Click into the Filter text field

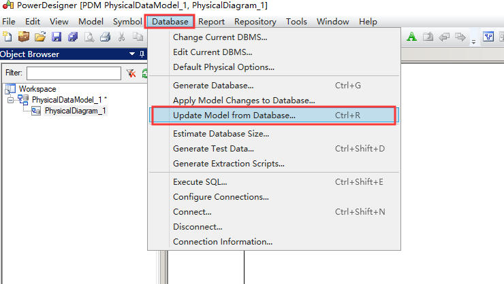coord(74,73)
